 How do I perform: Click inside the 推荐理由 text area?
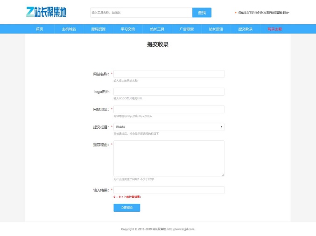coord(169,159)
